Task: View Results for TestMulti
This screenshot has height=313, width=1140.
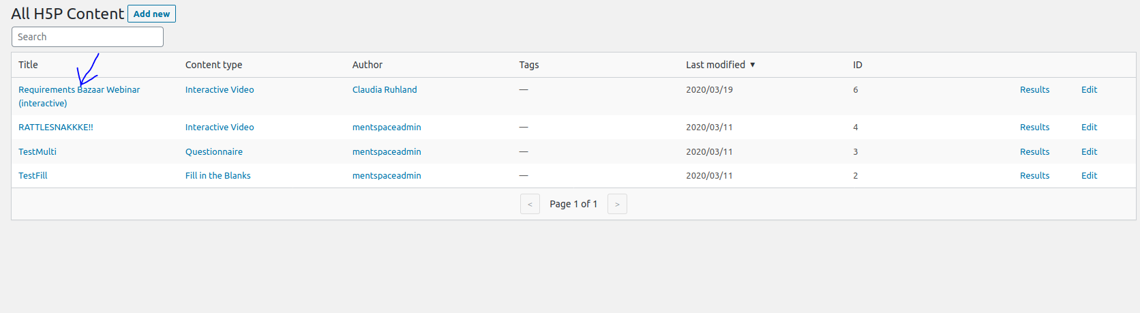Action: (x=1034, y=151)
